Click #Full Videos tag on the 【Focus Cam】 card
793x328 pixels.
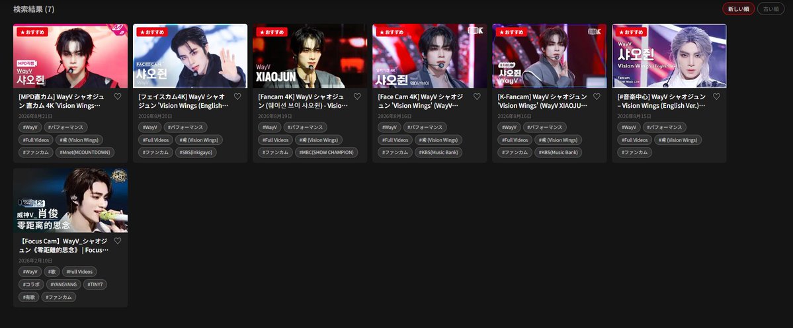79,271
